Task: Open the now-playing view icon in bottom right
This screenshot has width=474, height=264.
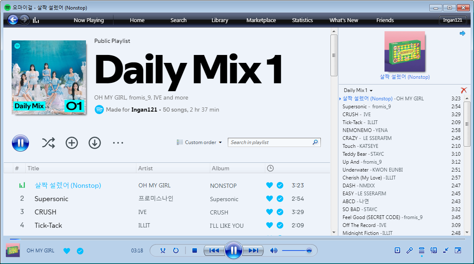Action: pyautogui.click(x=397, y=250)
